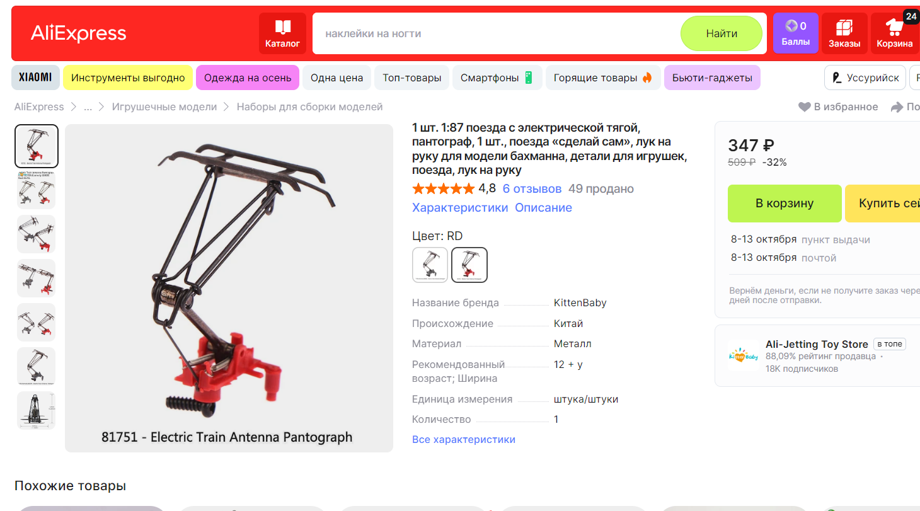The image size is (920, 511).
Task: Open the 6 отзывов reviews link
Action: [x=532, y=189]
